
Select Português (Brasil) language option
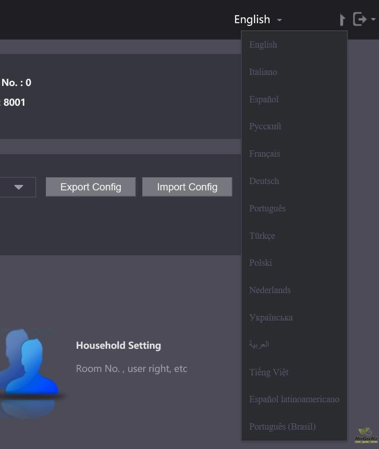click(x=282, y=427)
